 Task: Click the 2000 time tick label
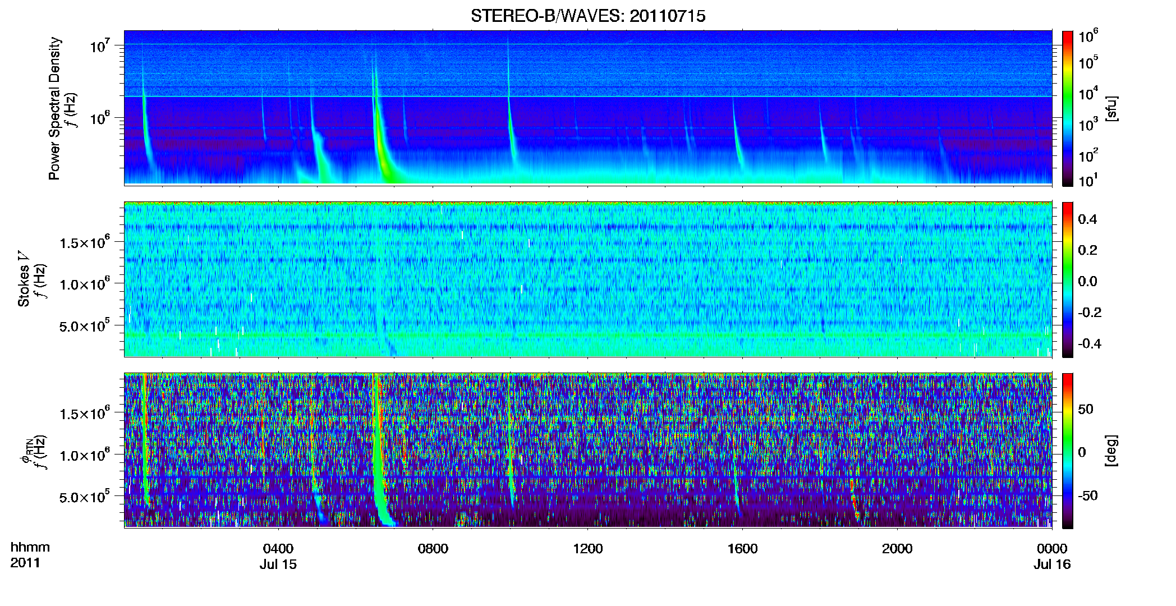pos(897,548)
